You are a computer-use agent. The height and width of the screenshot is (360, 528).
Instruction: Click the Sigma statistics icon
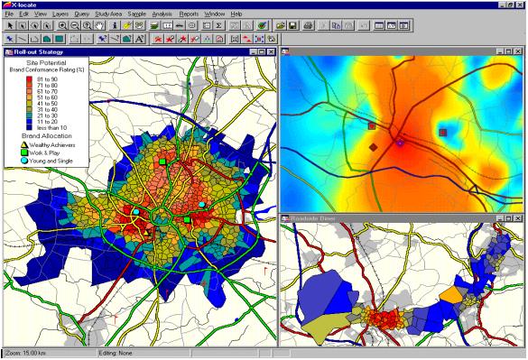(219, 25)
